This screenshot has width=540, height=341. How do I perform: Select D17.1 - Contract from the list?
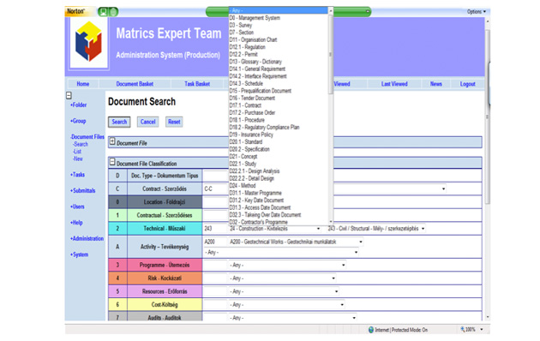pos(245,105)
